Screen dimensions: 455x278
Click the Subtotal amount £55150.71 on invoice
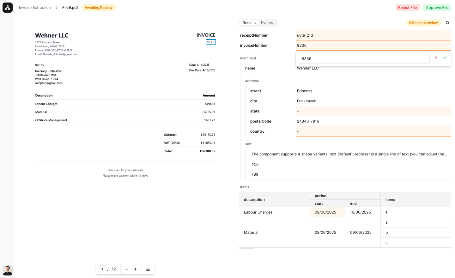click(208, 135)
